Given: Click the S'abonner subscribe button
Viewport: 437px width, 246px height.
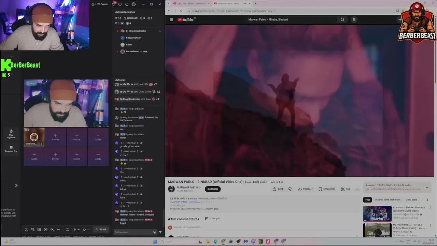Looking at the screenshot, I should [213, 189].
